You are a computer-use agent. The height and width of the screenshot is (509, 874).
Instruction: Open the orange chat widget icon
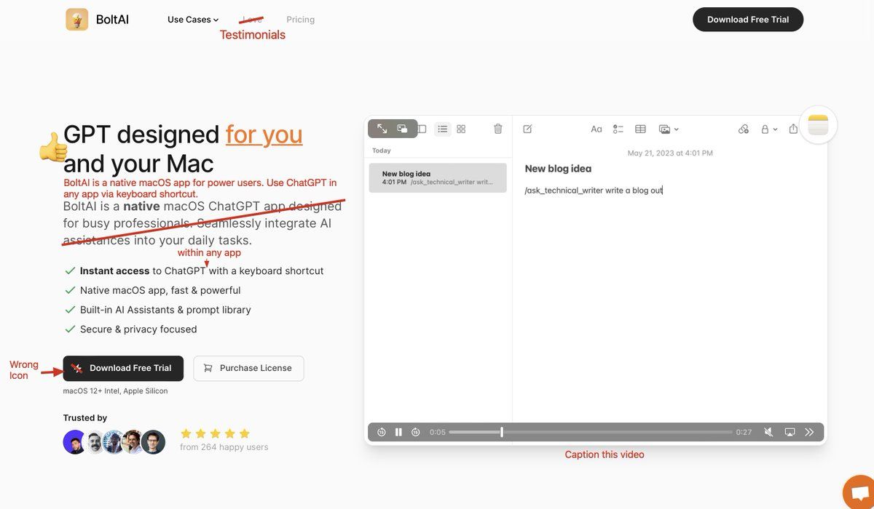(x=859, y=493)
